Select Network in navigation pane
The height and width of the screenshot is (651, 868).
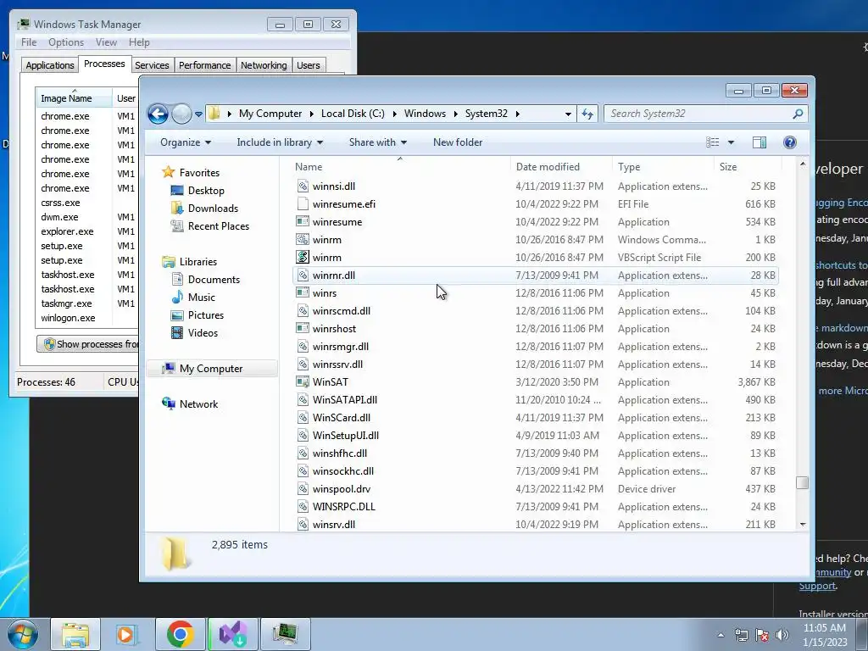coord(198,404)
